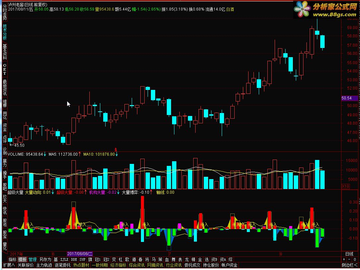Select the ZJLX indicator shortcut
The height and width of the screenshot is (270, 360).
pos(64,259)
